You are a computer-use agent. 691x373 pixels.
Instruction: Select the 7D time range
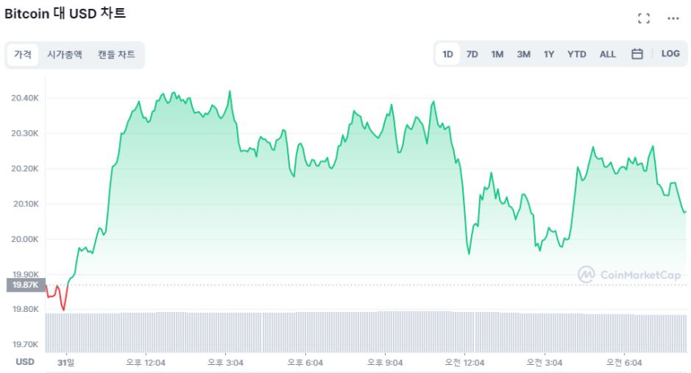tap(472, 54)
